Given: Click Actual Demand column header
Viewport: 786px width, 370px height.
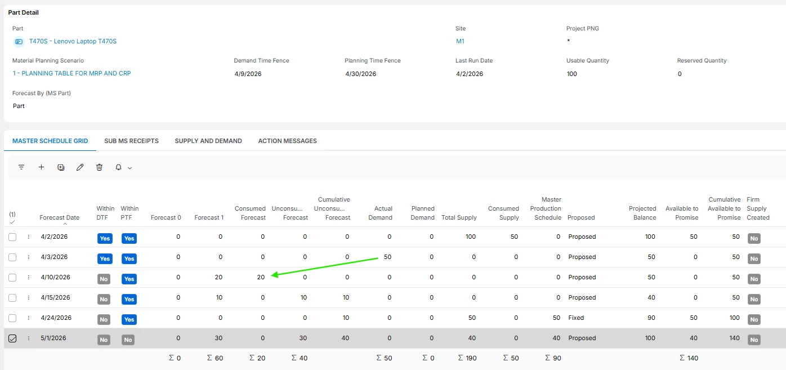Looking at the screenshot, I should [381, 213].
